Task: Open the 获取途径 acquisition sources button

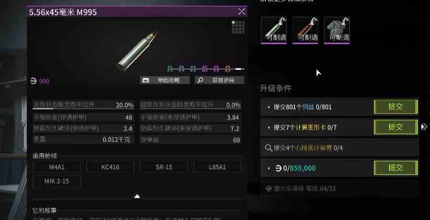Action: [219, 81]
